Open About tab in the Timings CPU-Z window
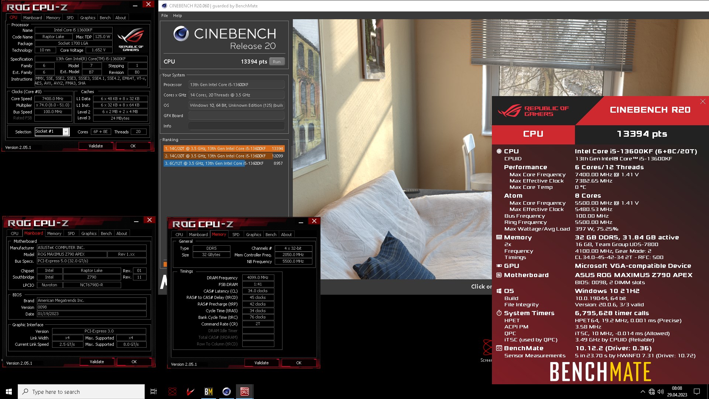 (x=287, y=235)
